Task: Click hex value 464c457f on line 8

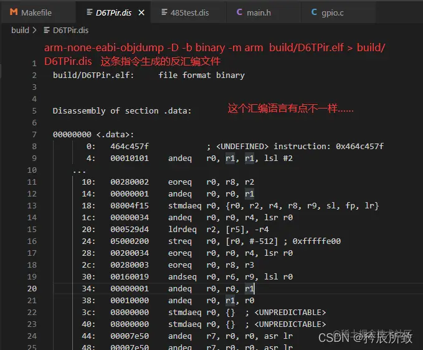Action: (x=130, y=147)
